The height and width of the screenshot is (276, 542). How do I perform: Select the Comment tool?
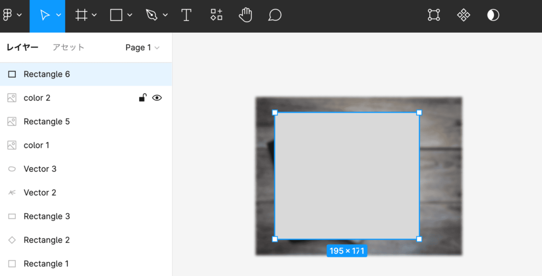[x=274, y=15]
